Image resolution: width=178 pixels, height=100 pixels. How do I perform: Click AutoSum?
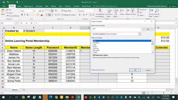coord(142,10)
